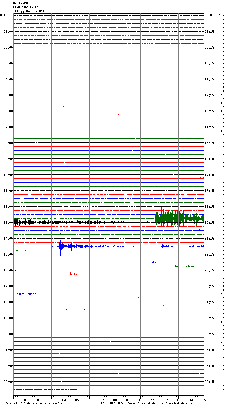The height and width of the screenshot is (407, 225).
Task: Select the 12:00 MST time label
Action: pyautogui.click(x=8, y=207)
